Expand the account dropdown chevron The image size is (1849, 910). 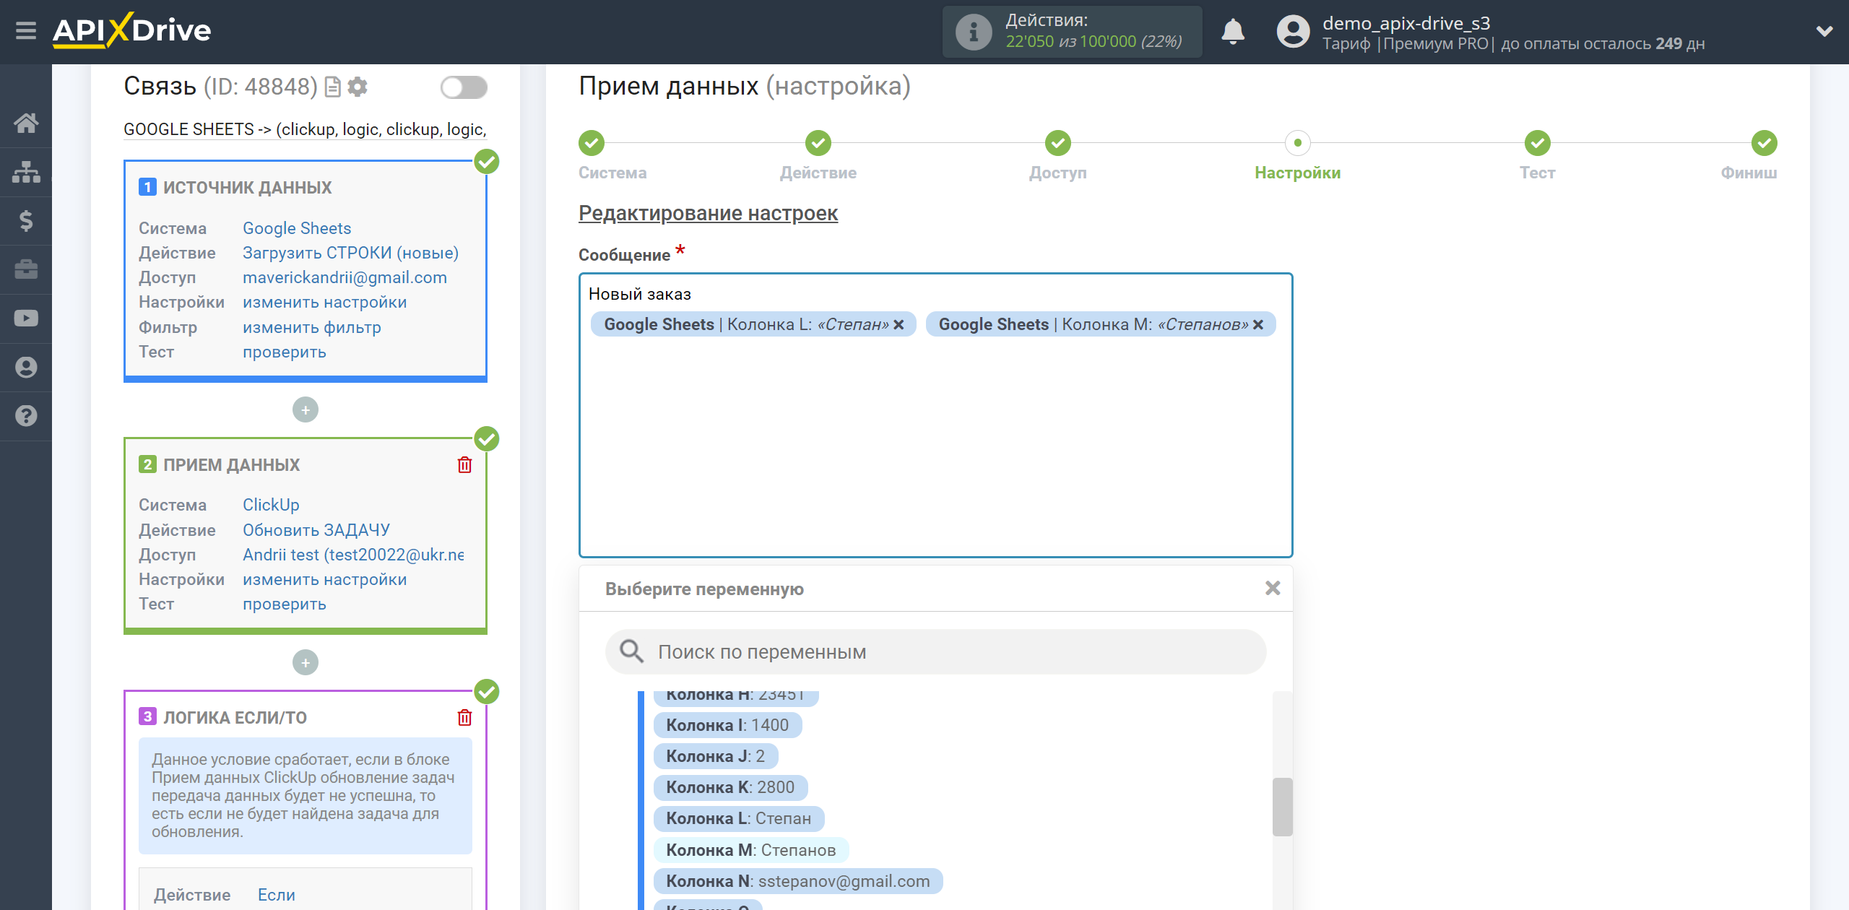[1824, 31]
